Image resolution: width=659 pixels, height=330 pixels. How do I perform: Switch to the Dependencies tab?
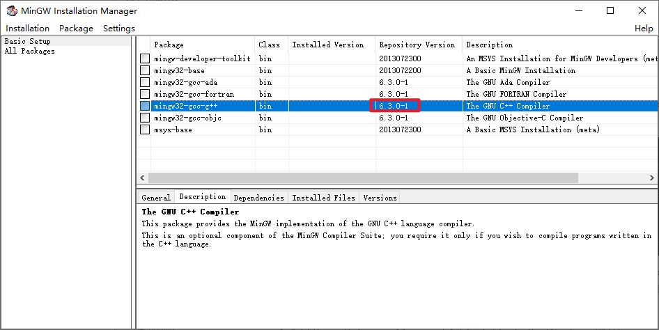[259, 197]
